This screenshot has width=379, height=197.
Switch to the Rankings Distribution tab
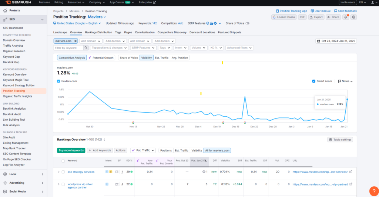click(x=98, y=32)
